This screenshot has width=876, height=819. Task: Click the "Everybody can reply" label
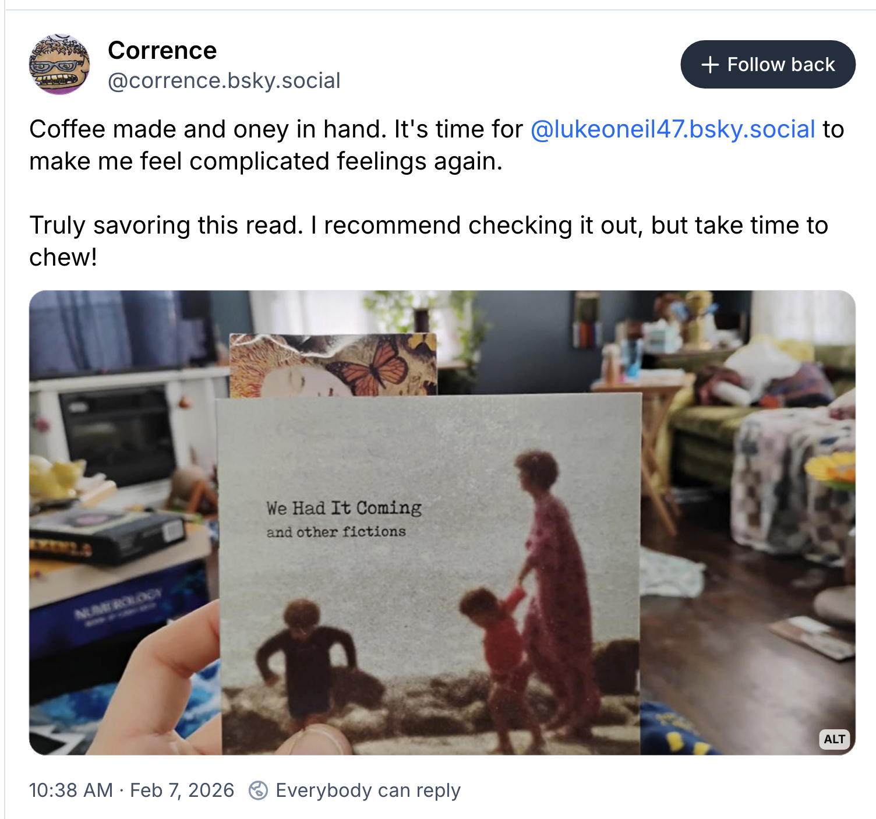[368, 790]
